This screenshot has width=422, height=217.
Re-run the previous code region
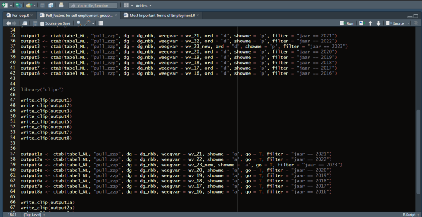click(362, 23)
